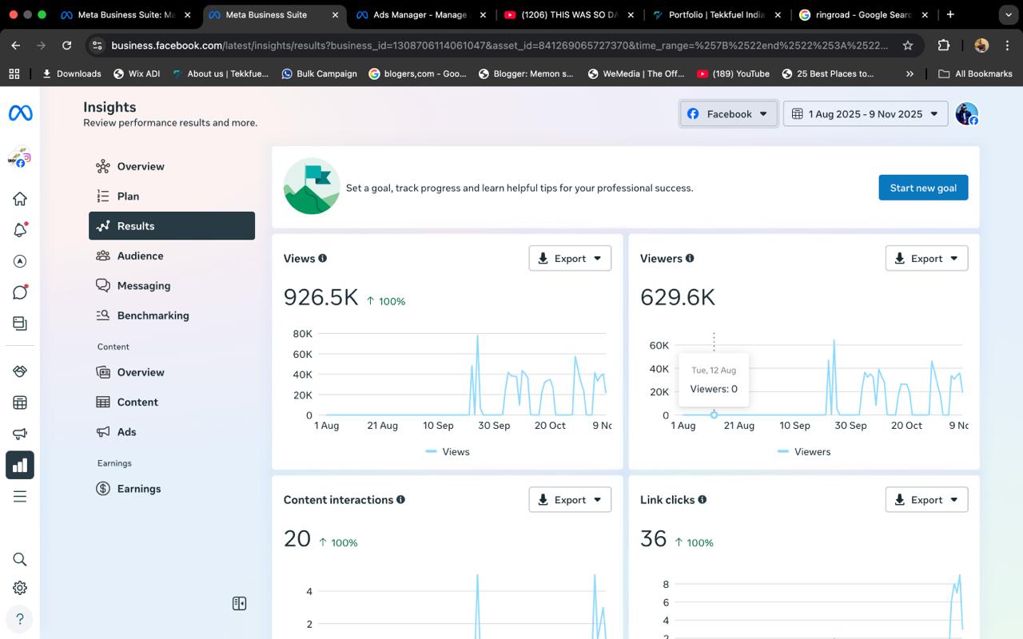
Task: Click the Search magnifier in left sidebar
Action: (x=20, y=559)
